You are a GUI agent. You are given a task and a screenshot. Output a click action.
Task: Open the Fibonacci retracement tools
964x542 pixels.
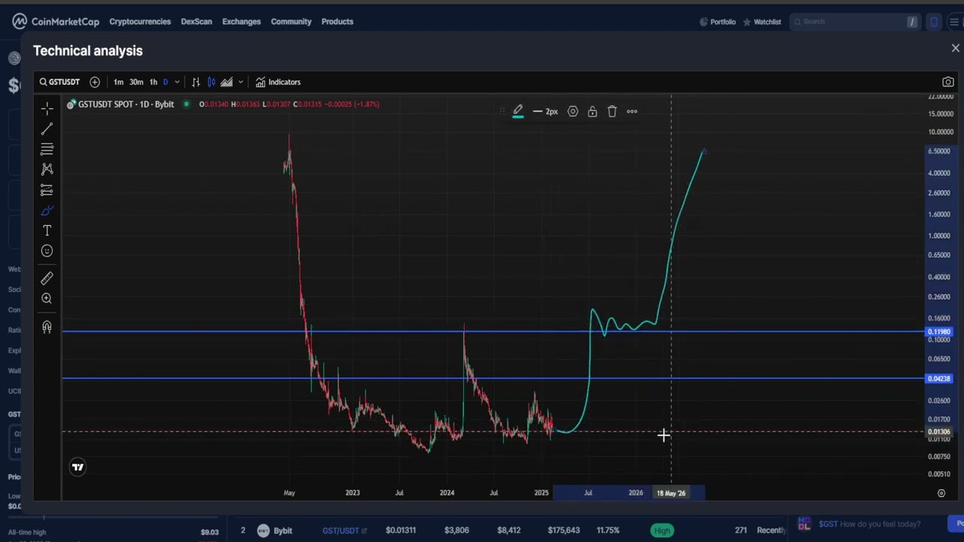point(47,149)
